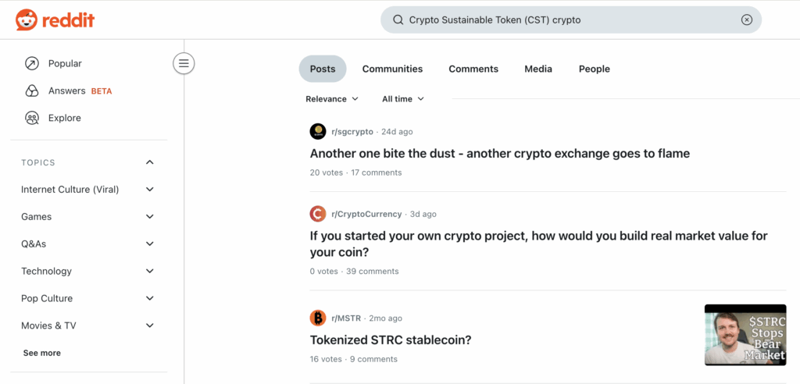
Task: Click See more under topics
Action: point(41,353)
